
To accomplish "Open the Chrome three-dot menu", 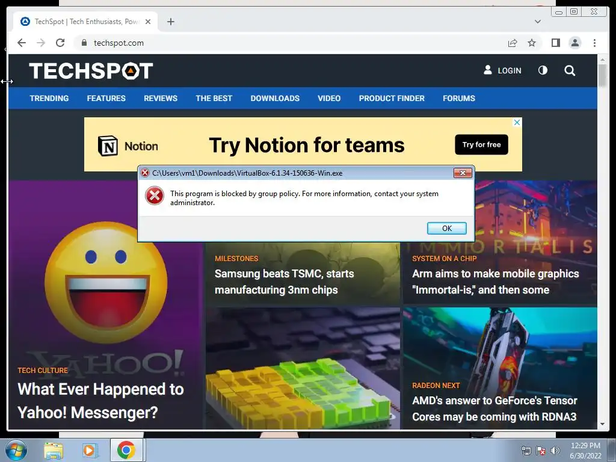I will click(594, 43).
